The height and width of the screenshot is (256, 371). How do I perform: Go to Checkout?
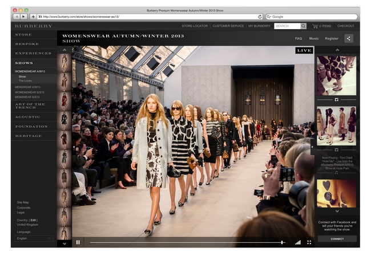[x=346, y=26]
